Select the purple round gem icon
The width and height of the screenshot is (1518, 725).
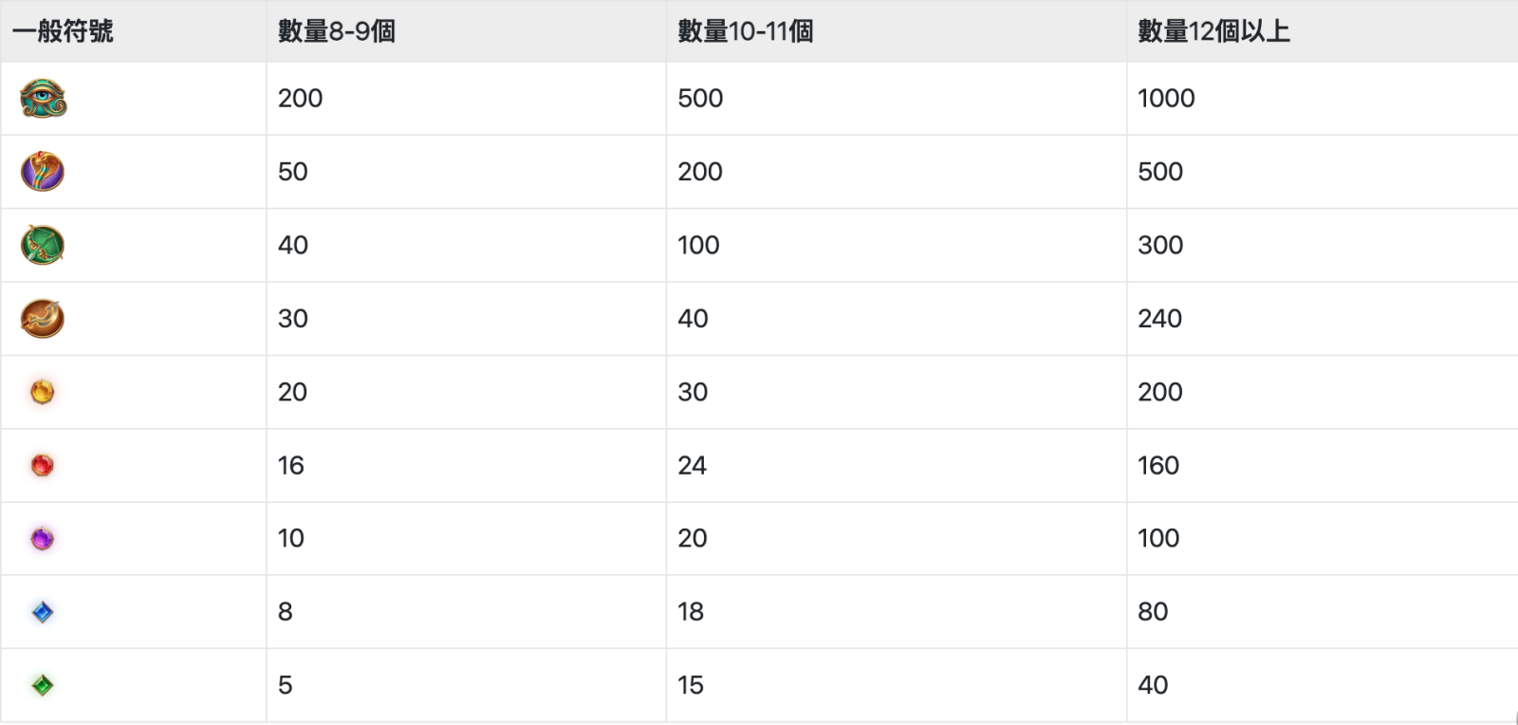click(x=43, y=539)
